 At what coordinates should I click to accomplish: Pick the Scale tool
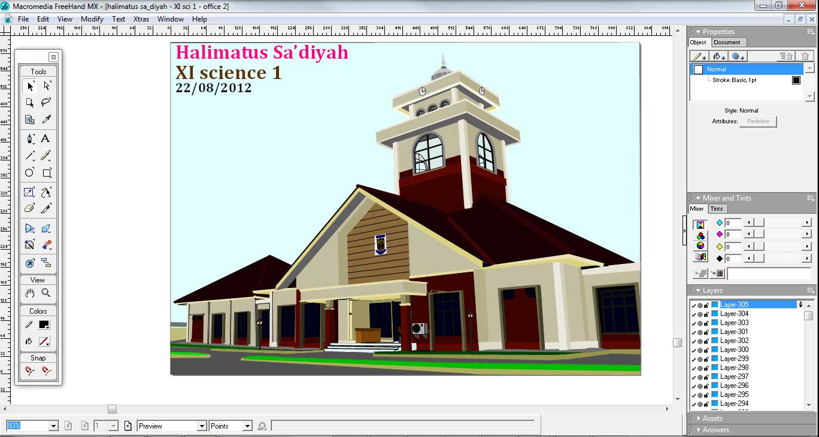30,192
